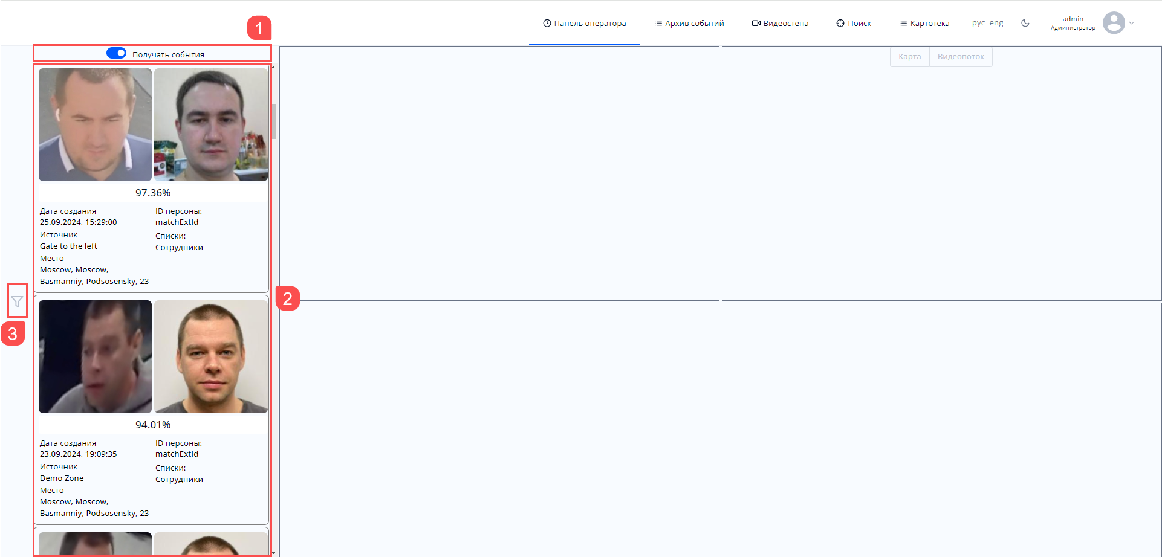Viewport: 1162px width, 557px height.
Task: Click Сотрудники list in 97.36% event
Action: tap(179, 248)
